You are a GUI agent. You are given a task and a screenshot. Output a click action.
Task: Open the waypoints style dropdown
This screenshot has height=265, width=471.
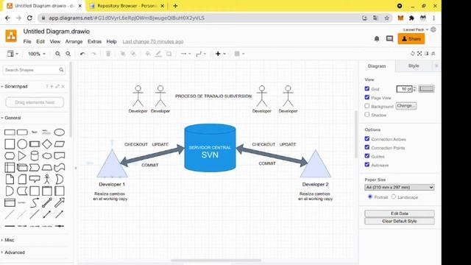[201, 54]
